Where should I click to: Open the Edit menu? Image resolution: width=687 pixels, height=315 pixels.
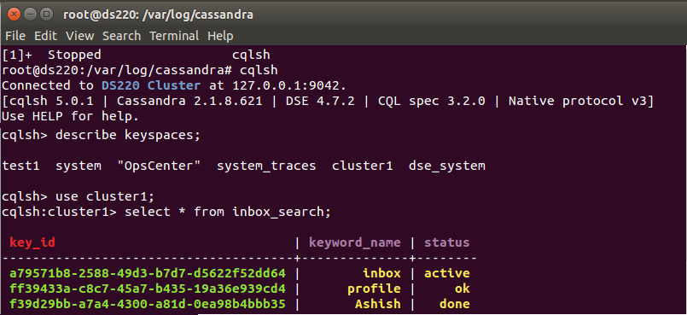point(45,36)
